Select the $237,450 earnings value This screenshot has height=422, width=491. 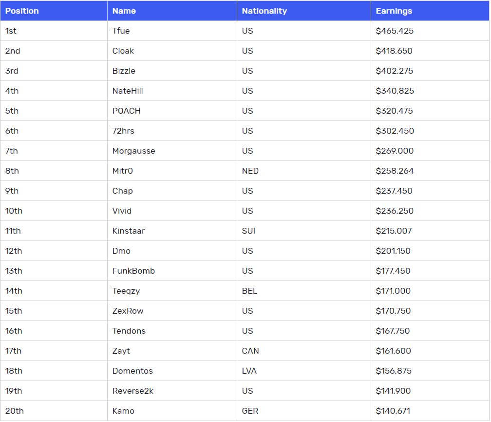(394, 191)
